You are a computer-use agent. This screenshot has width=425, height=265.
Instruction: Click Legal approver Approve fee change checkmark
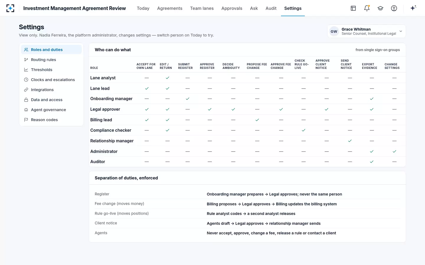pos(281,109)
